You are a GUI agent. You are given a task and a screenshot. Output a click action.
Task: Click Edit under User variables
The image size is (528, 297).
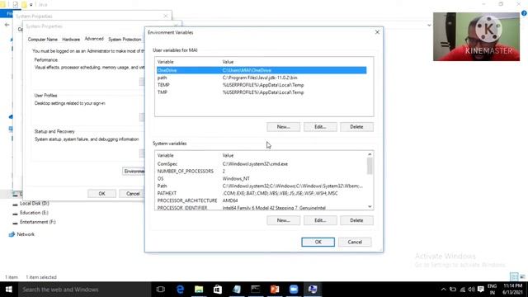320,127
